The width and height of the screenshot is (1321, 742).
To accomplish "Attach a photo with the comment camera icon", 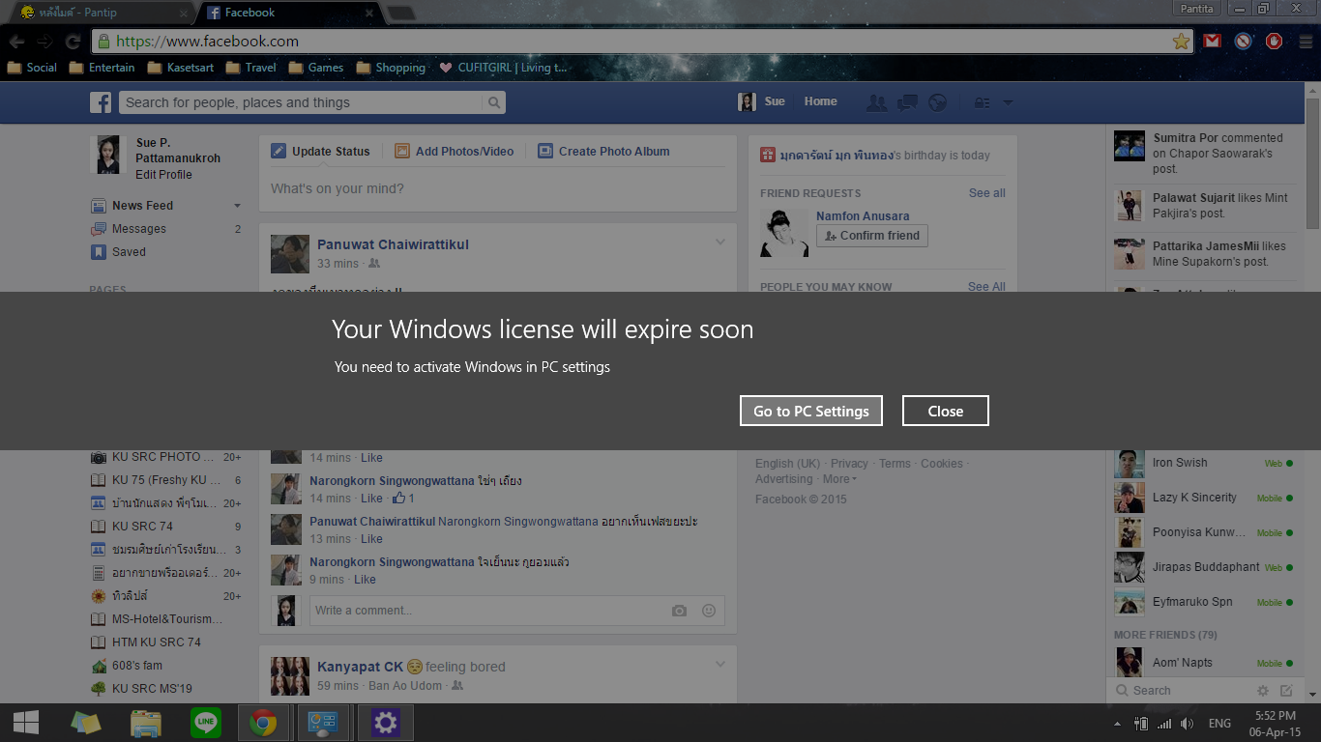I will pos(680,611).
